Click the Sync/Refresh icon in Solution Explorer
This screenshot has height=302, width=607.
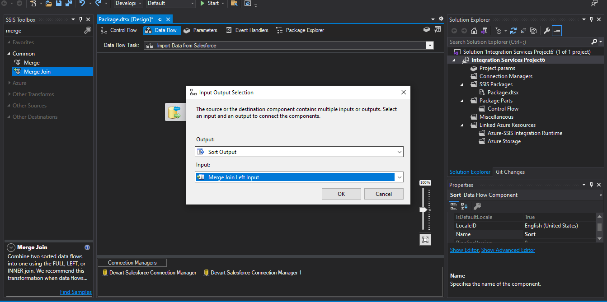(513, 31)
